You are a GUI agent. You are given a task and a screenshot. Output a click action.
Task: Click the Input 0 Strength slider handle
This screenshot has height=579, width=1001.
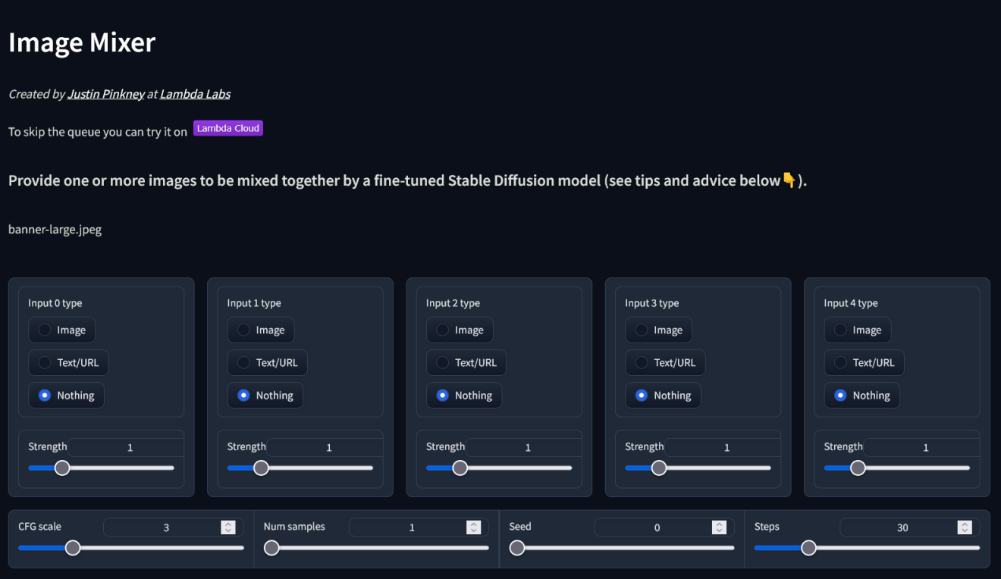[61, 468]
